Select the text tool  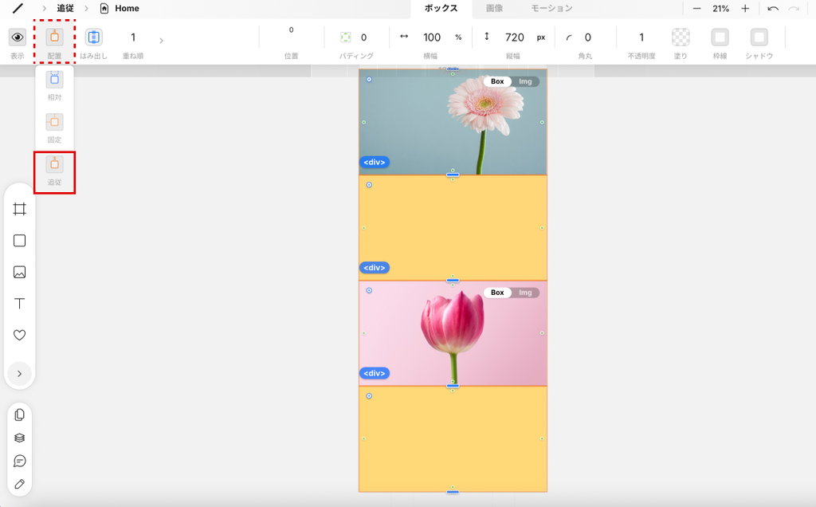tap(19, 304)
